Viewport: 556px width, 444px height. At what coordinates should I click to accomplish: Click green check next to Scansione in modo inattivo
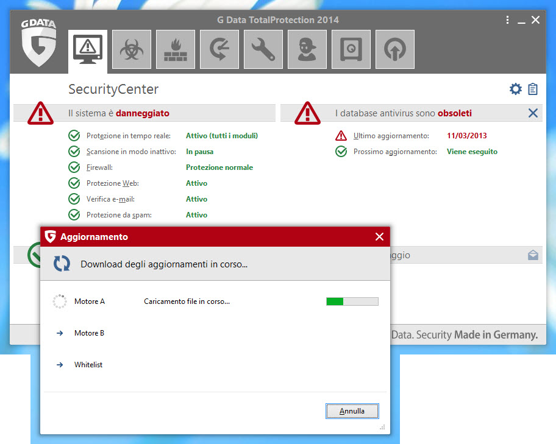pyautogui.click(x=74, y=151)
